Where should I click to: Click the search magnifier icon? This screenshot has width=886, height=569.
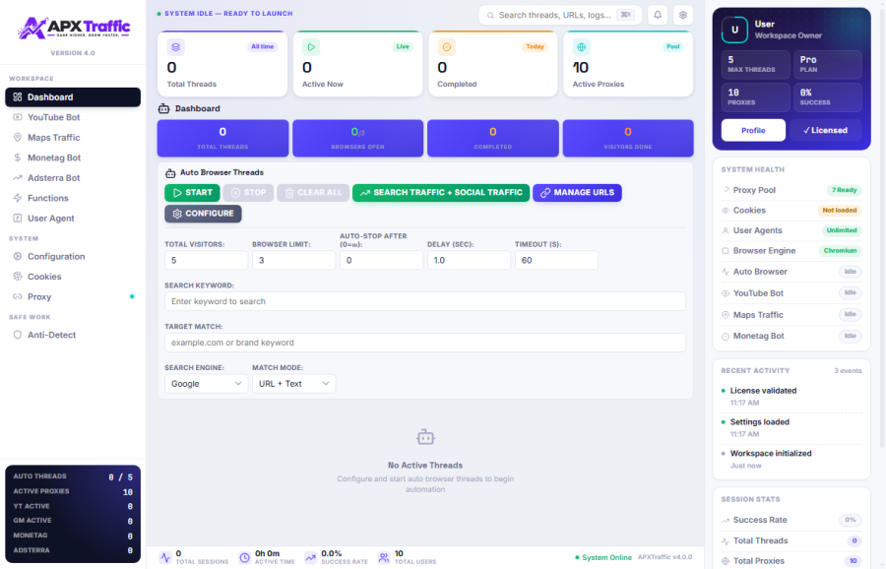coord(490,15)
